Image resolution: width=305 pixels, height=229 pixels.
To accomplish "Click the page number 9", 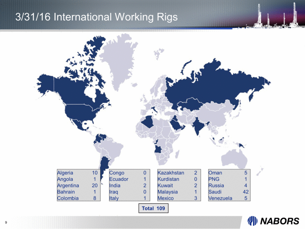I will tap(7, 222).
